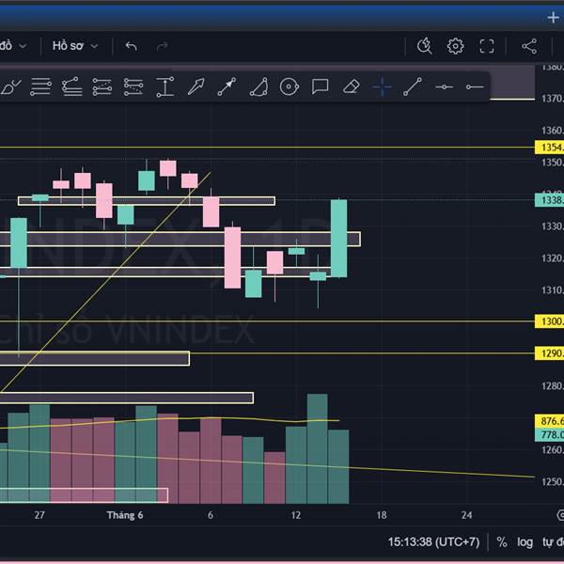Select the pitchfork lines tool
The image size is (564, 564).
(71, 86)
